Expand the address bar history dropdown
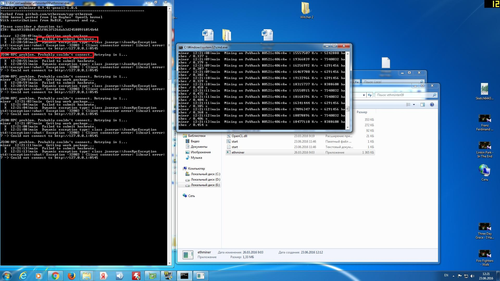500x281 pixels. coord(364,95)
